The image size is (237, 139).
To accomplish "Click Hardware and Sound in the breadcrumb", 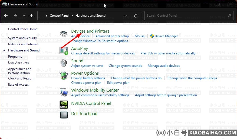I will 90,16.
